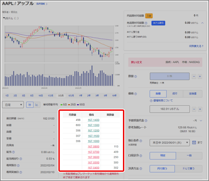
Task: Select 指値 limit order type
Action: 158,94
